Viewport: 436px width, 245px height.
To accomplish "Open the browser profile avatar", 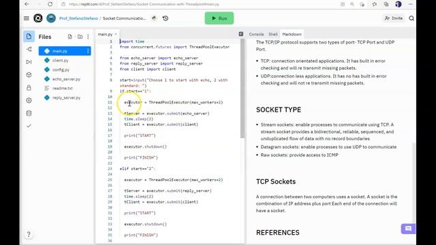I will tap(398, 4).
